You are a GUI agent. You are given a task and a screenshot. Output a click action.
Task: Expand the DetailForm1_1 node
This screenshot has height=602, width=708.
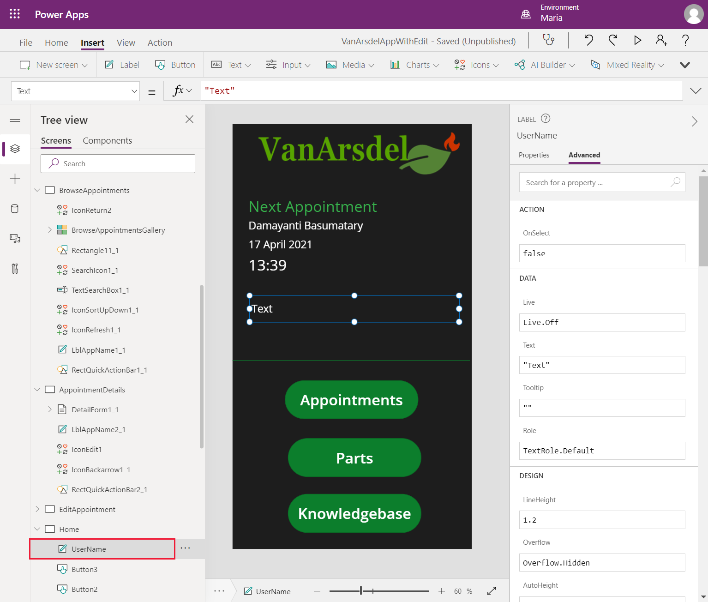tap(50, 409)
